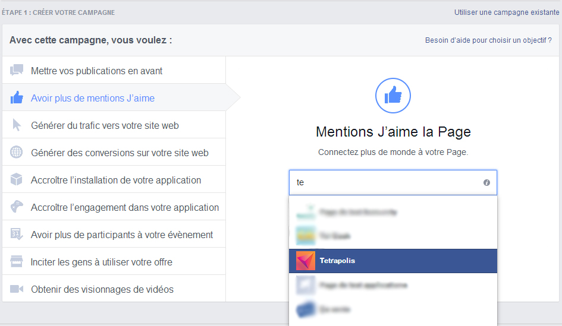This screenshot has height=326, width=562.
Task: Click the page search field containing 'te'
Action: click(393, 182)
